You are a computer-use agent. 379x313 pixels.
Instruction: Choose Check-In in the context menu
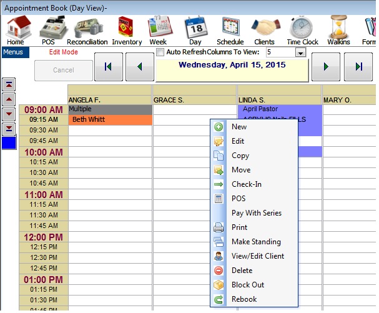[254, 184]
